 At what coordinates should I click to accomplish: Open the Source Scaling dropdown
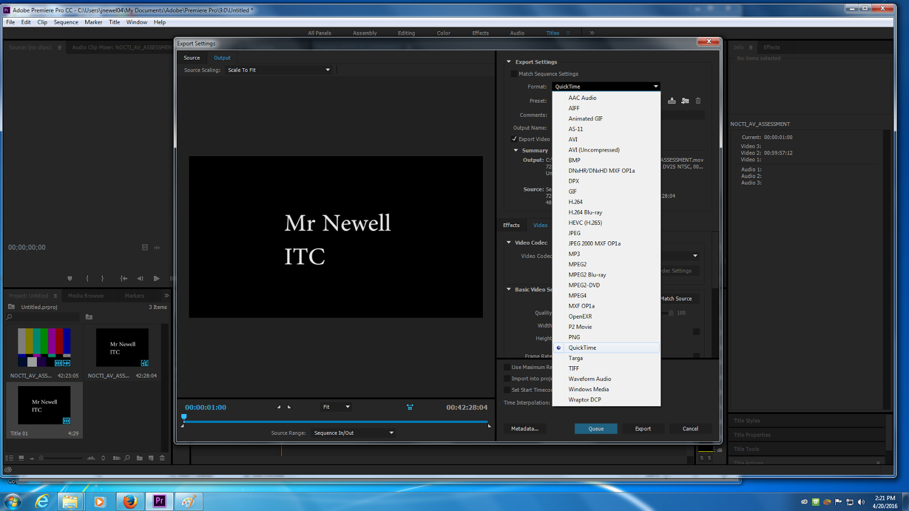[x=278, y=70]
